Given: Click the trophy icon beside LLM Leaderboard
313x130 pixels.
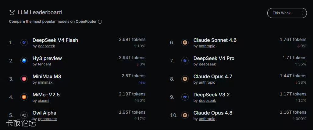Looking at the screenshot, I should (x=12, y=12).
